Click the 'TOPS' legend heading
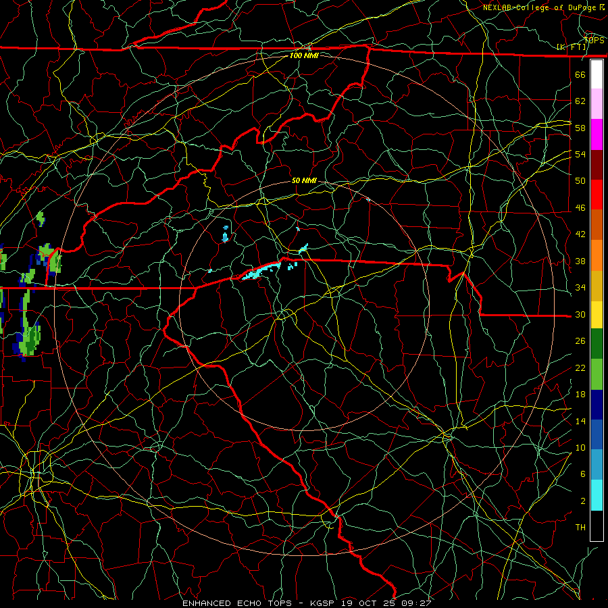608x608 pixels. tap(594, 41)
